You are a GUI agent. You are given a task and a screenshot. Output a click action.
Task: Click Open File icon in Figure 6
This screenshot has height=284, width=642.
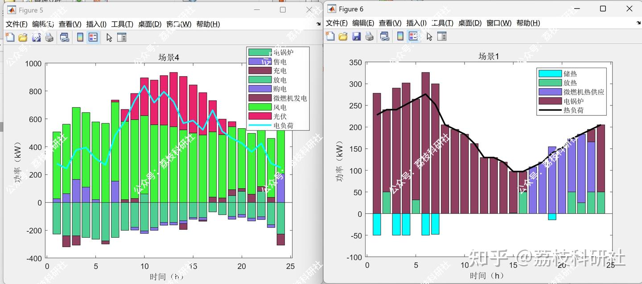pyautogui.click(x=343, y=37)
